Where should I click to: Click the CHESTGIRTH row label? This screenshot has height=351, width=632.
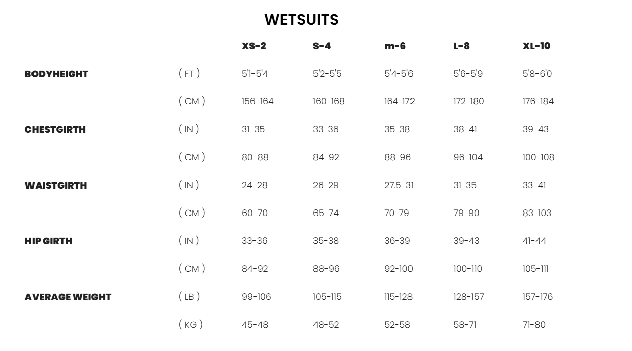[x=55, y=129]
